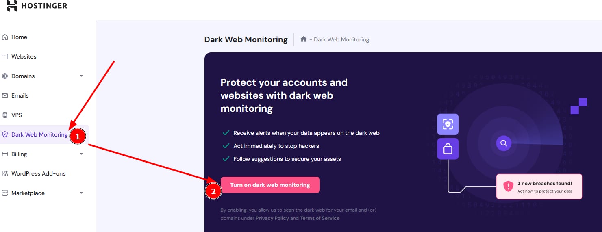
Task: Click the breadcrumb home icon
Action: [303, 39]
